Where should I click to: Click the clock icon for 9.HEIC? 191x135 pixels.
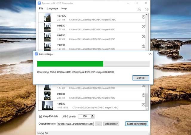143,27
